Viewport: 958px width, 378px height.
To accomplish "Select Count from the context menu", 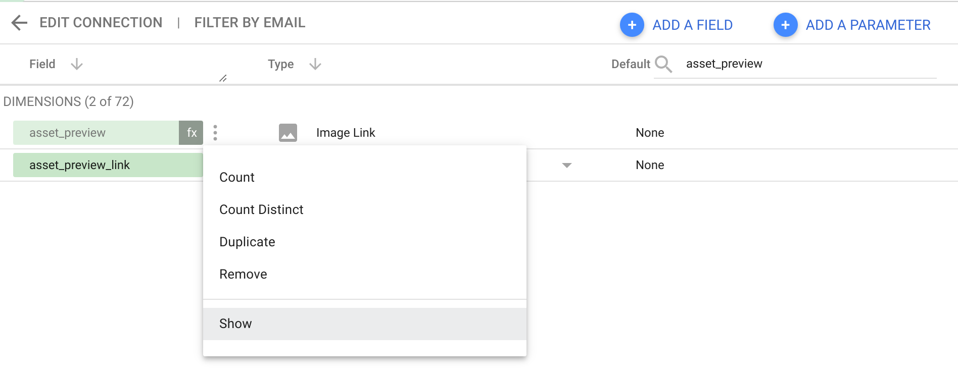I will (237, 177).
